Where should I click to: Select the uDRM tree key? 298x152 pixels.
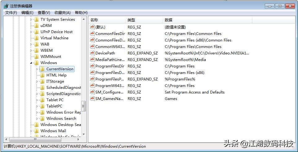point(46,26)
